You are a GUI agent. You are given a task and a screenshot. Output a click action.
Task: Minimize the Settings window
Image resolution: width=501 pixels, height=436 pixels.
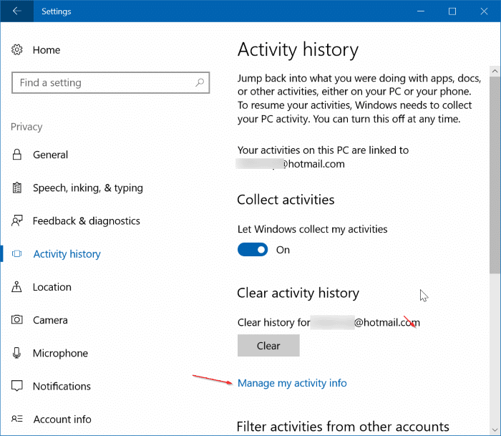pos(421,11)
